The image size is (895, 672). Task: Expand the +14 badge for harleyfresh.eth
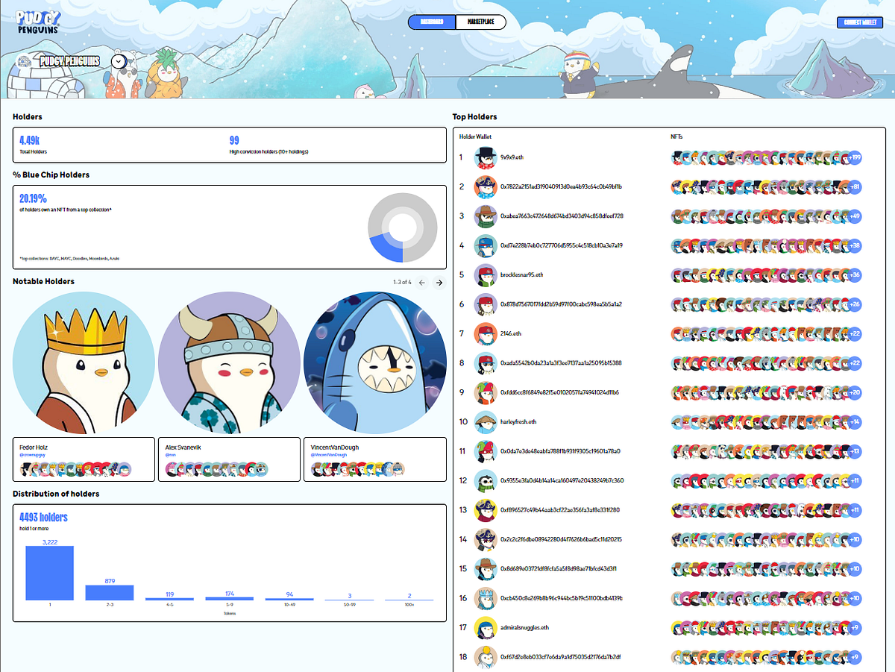855,422
